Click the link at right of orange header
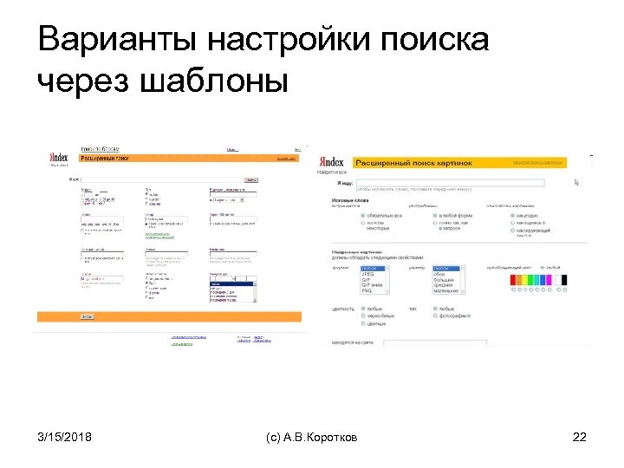The width and height of the screenshot is (624, 468). coord(286,159)
